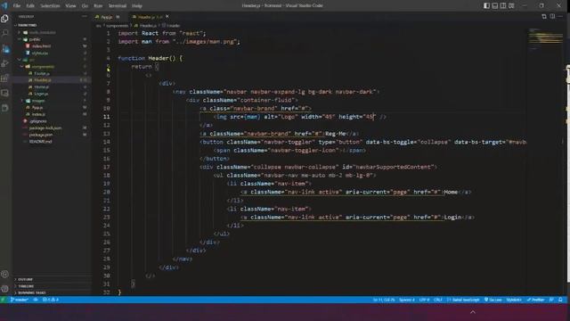Open Login.js in the explorer
This screenshot has height=321, width=570.
pyautogui.click(x=41, y=94)
